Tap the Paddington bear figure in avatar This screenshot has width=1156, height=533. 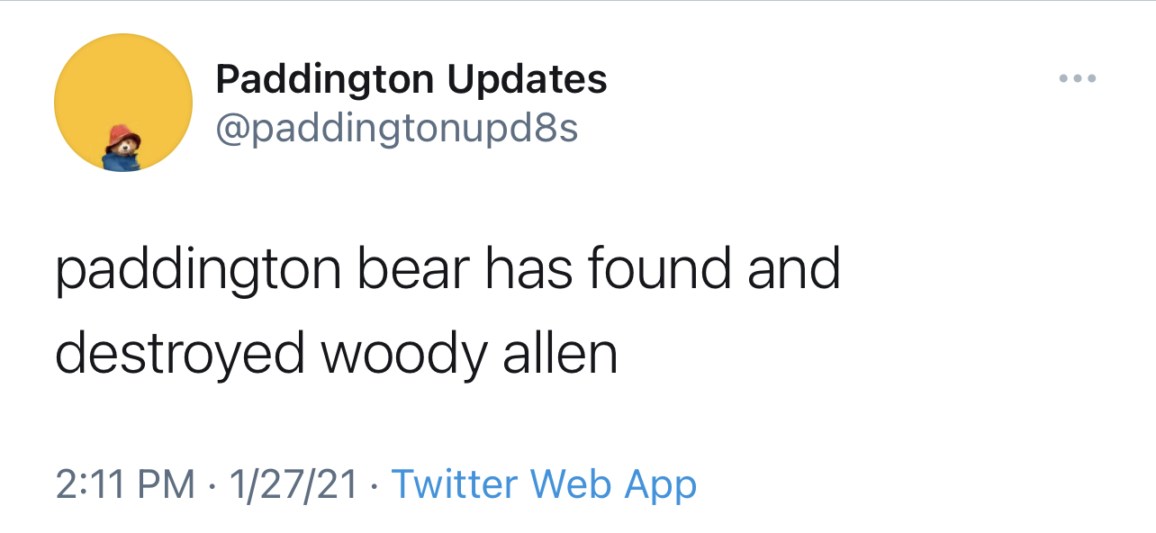tap(121, 148)
